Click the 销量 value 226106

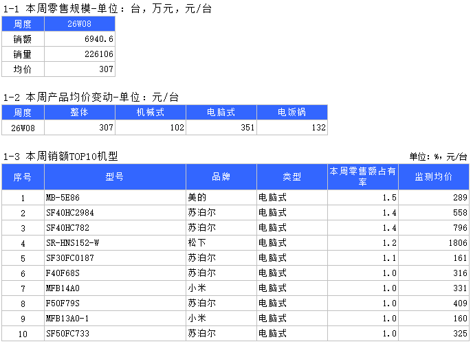coord(80,54)
